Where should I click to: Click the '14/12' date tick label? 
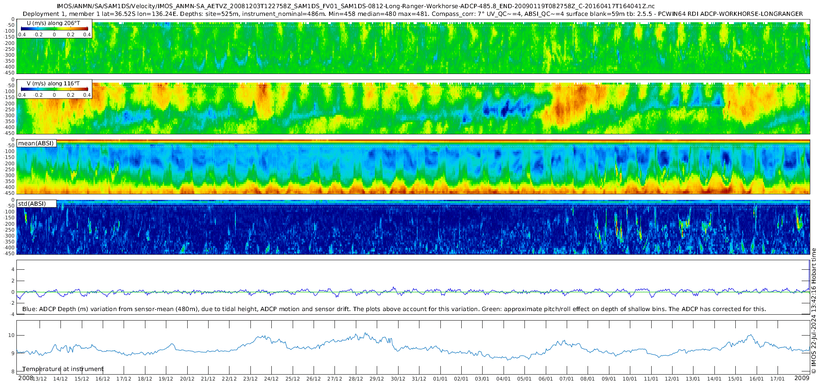[60, 379]
